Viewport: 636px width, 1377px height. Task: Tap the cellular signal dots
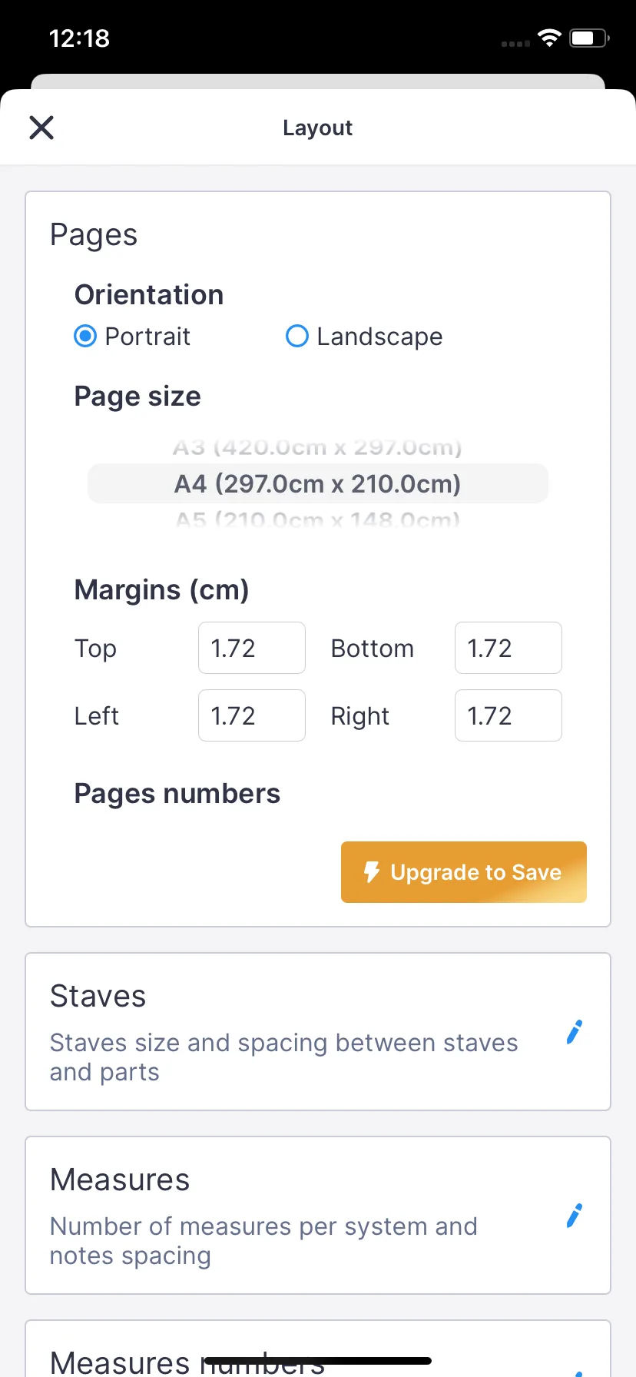tap(515, 44)
